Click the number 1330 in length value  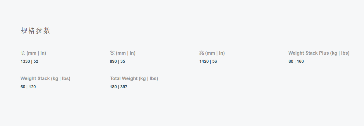(25, 61)
